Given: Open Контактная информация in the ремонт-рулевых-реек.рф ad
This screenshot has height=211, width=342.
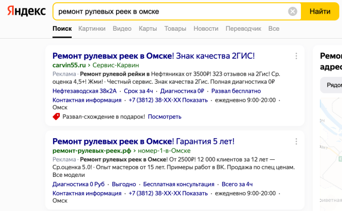Looking at the screenshot, I should 87,193.
